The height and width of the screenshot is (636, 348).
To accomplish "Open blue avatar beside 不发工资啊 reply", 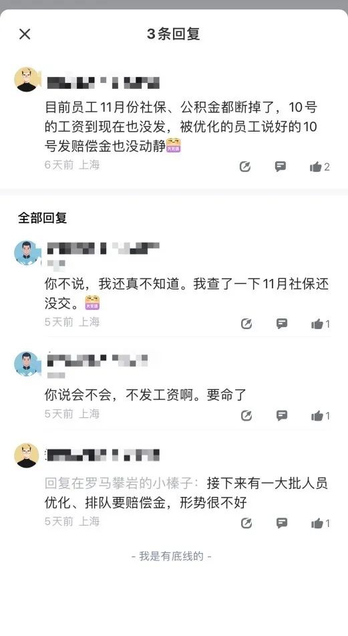I will point(27,364).
